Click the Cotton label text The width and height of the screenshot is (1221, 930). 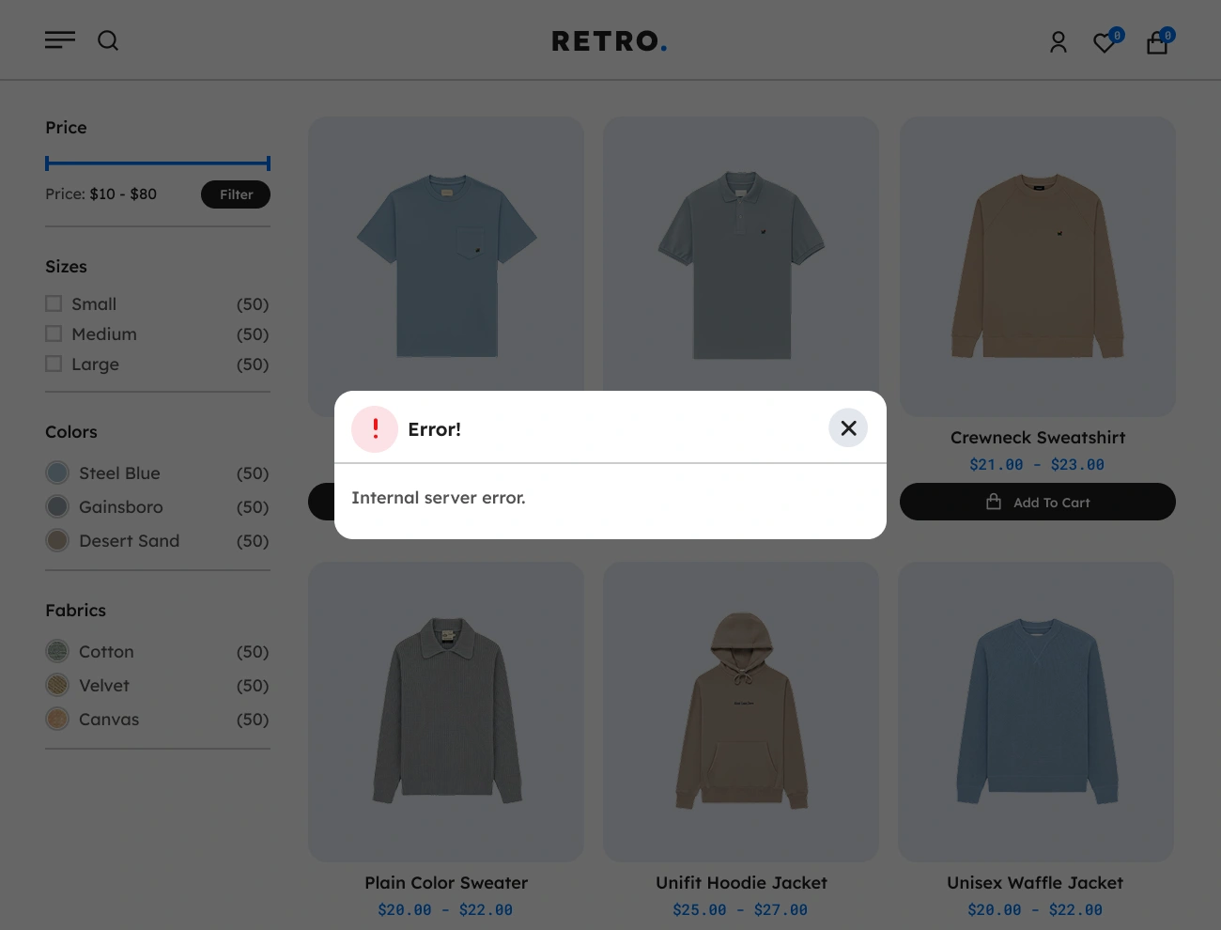point(106,652)
